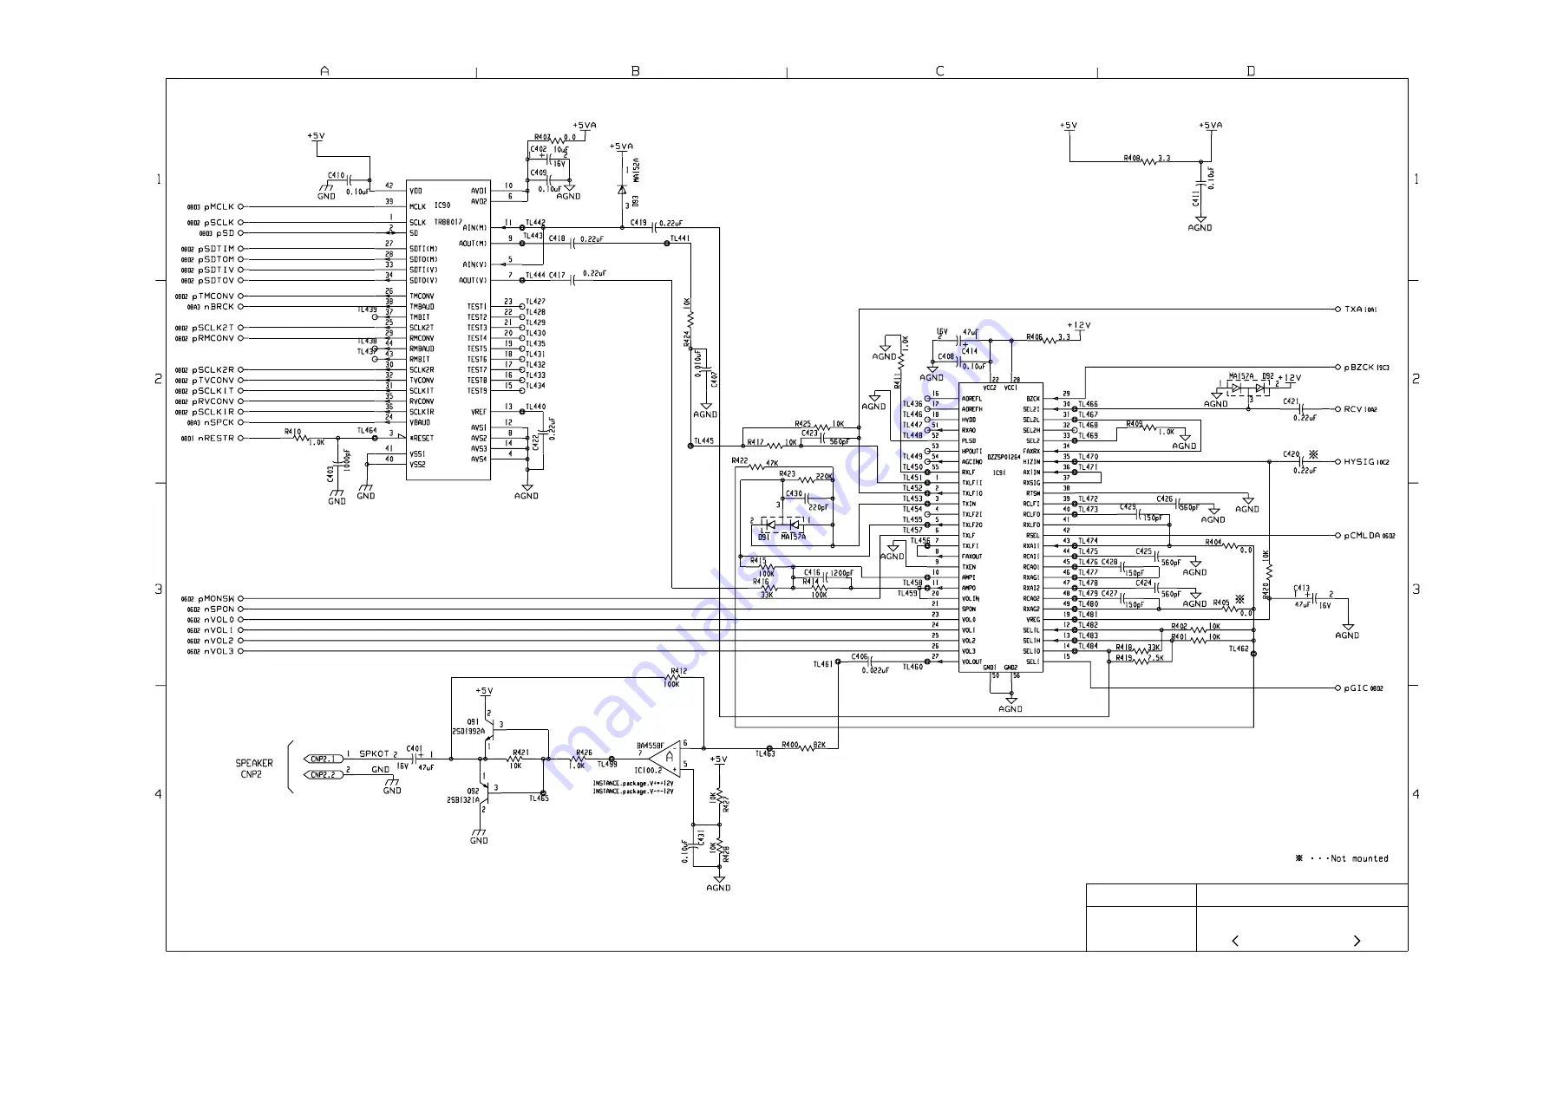The height and width of the screenshot is (1095, 1550).
Task: Click the C401 capacitor label
Action: [415, 748]
